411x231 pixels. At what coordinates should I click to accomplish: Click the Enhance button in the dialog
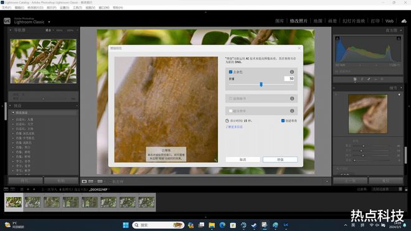[280, 160]
